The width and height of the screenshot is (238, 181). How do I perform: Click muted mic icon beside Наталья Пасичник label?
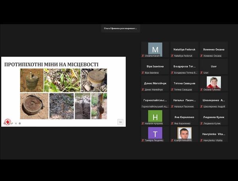click(172, 107)
